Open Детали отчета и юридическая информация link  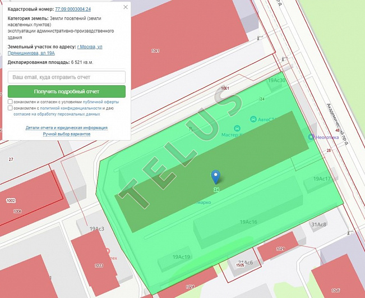point(67,128)
